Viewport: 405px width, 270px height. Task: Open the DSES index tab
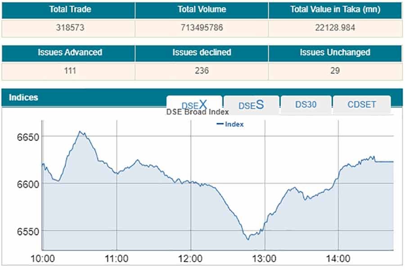click(x=251, y=105)
